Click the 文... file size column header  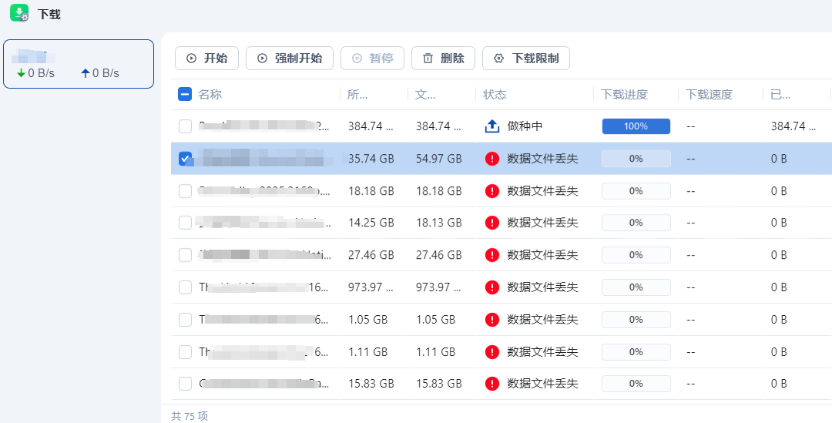tap(425, 95)
